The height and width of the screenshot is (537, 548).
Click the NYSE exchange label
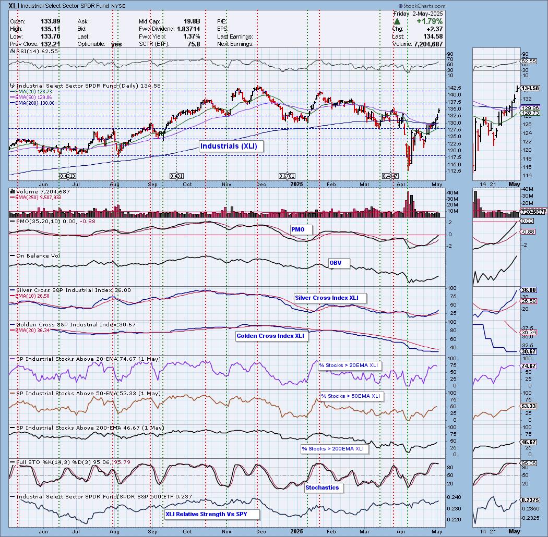117,6
